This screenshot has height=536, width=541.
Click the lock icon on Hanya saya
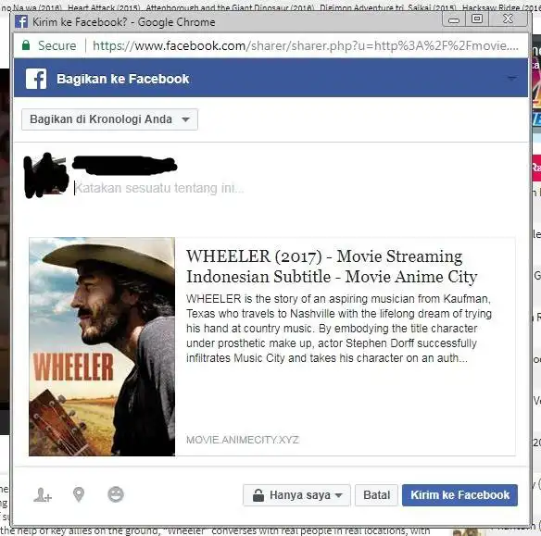(258, 495)
